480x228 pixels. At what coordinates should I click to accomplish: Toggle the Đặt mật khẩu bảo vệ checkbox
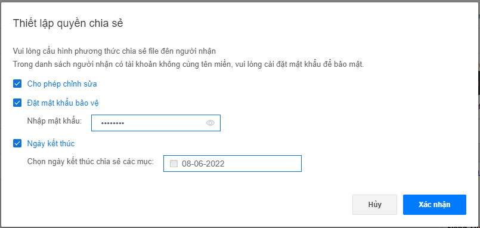pyautogui.click(x=17, y=103)
